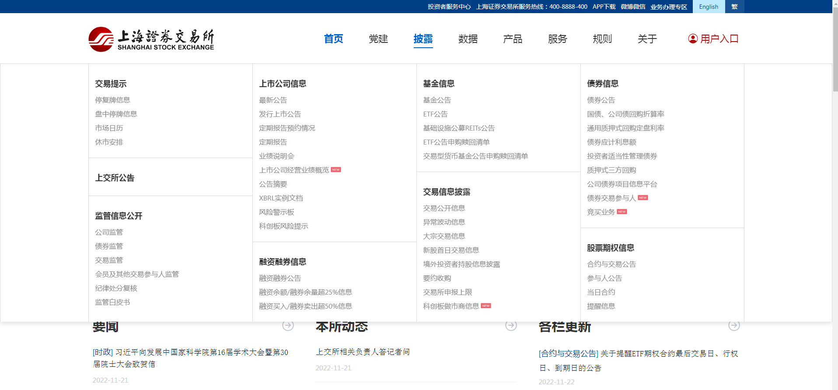Viewport: 838px width, 390px height.
Task: Open 上市公司经营业绩概览 link
Action: pos(294,170)
